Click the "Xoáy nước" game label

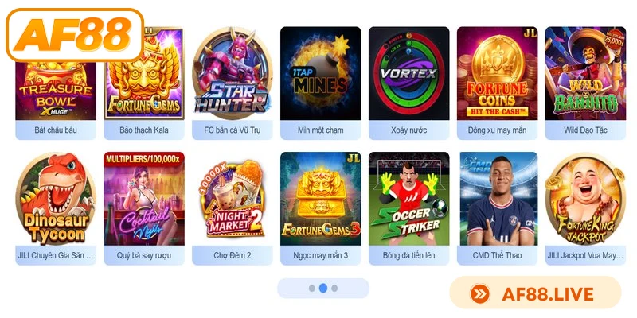pyautogui.click(x=408, y=130)
